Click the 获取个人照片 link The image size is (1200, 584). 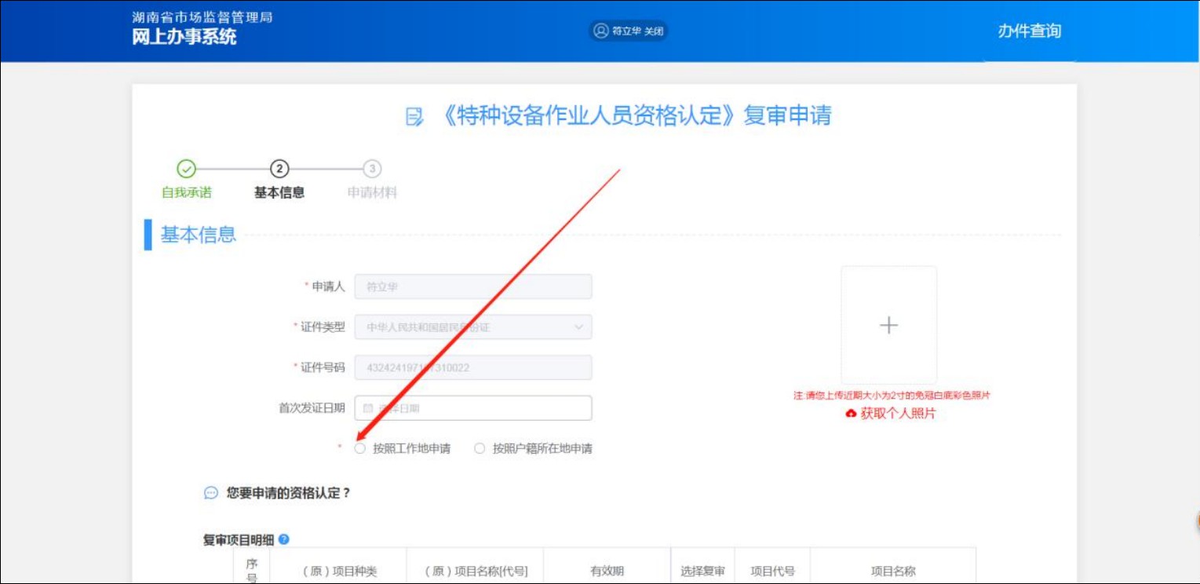pos(898,414)
